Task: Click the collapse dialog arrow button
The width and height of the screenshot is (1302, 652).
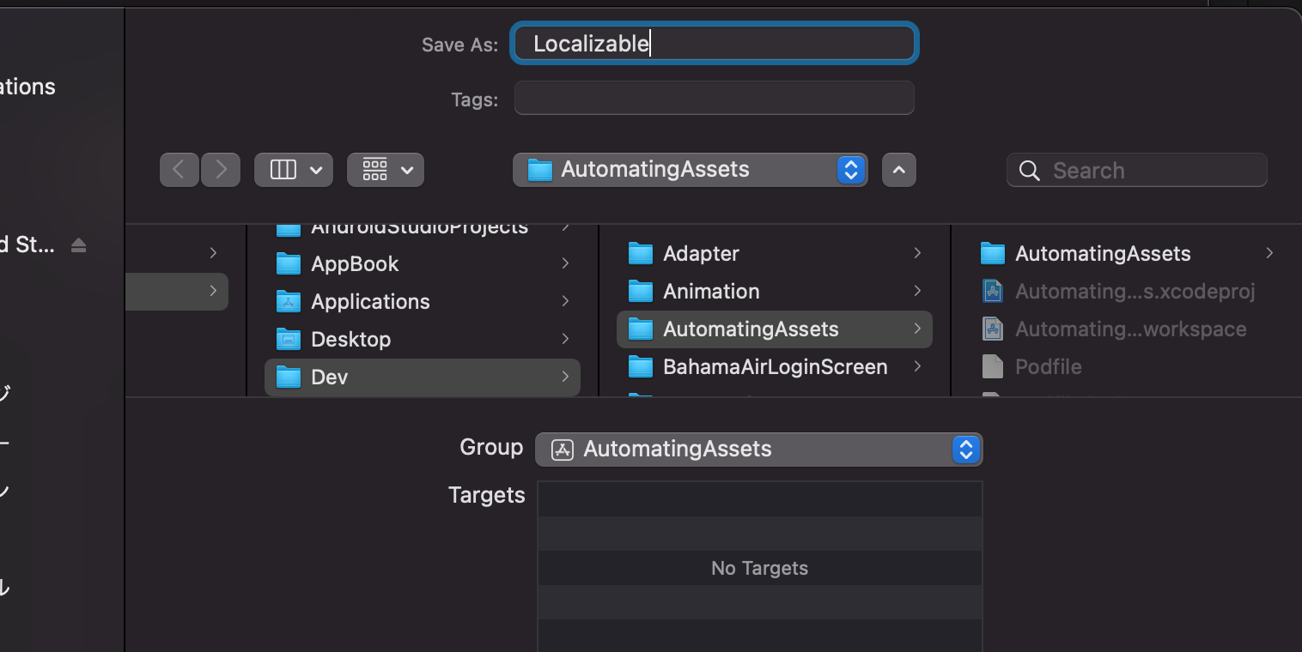Action: [898, 169]
